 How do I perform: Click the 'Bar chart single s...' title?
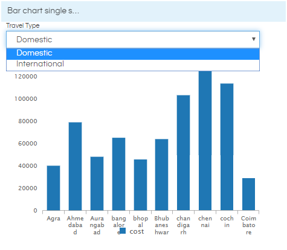click(x=43, y=11)
